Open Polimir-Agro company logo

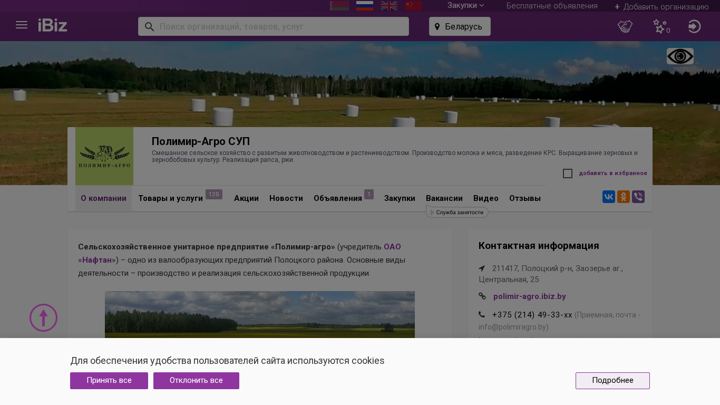point(104,156)
